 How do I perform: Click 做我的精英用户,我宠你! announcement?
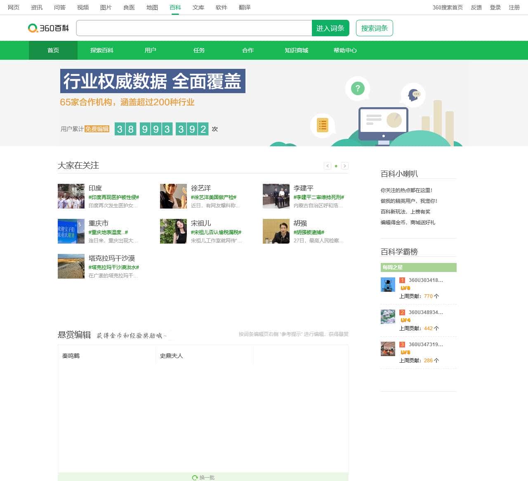coord(409,201)
